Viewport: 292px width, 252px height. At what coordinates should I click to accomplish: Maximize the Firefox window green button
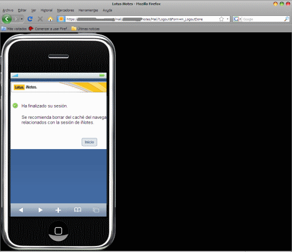[282, 4]
